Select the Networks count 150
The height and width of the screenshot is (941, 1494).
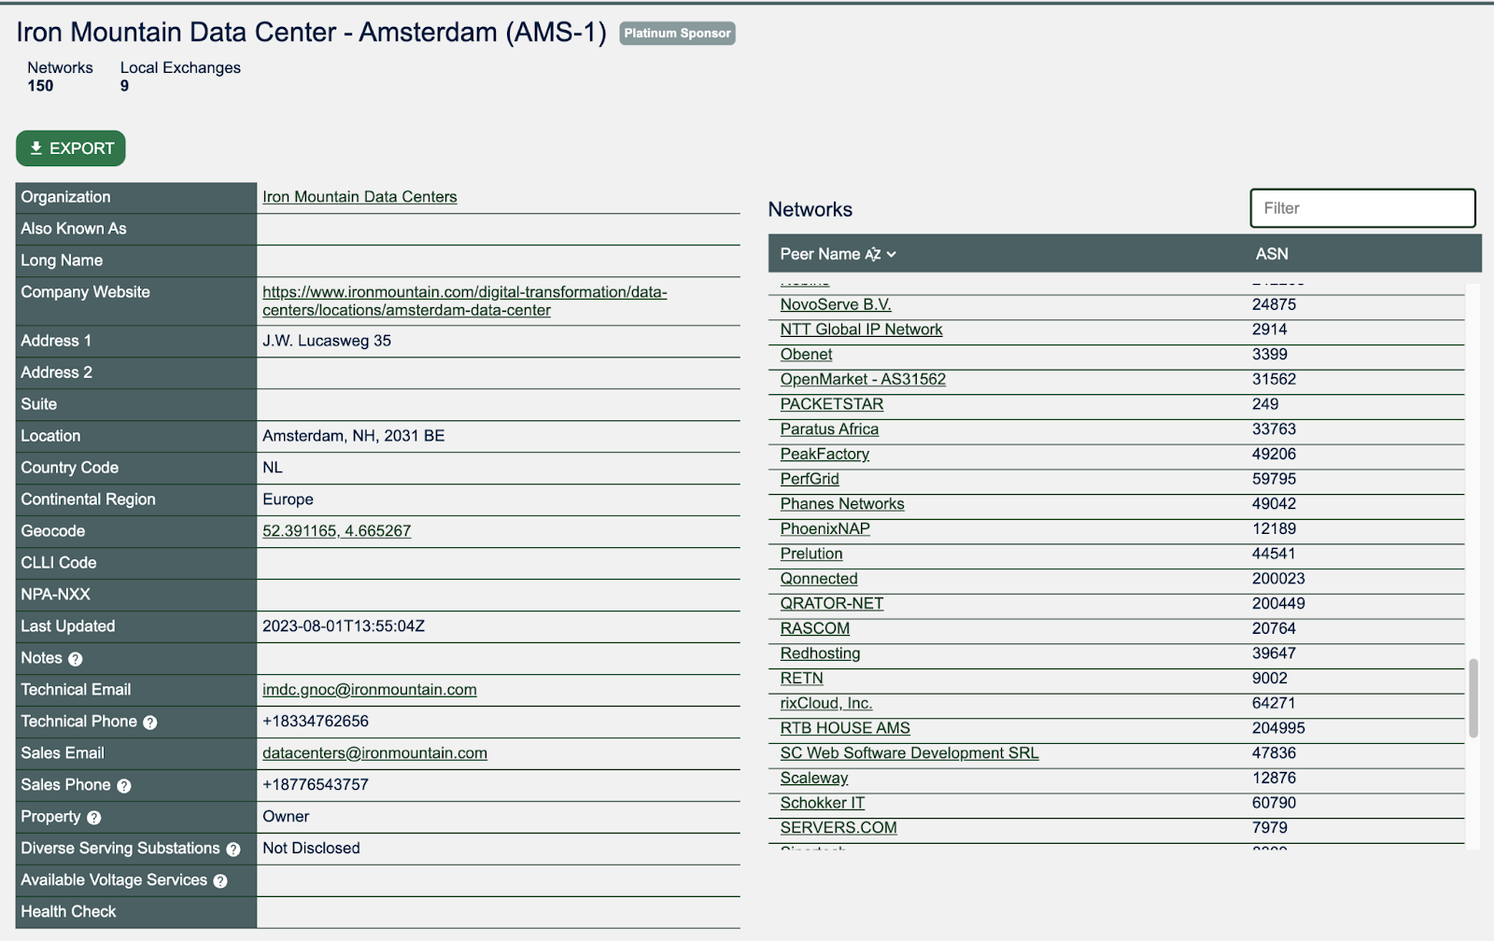click(40, 86)
